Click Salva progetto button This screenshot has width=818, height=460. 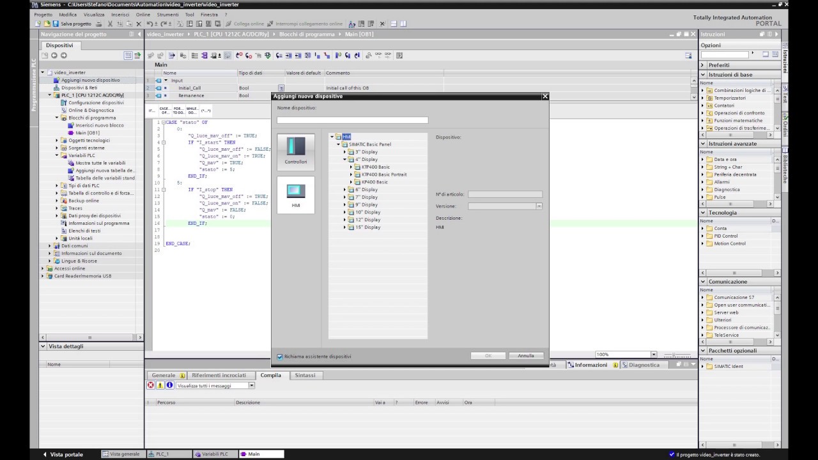pyautogui.click(x=72, y=24)
